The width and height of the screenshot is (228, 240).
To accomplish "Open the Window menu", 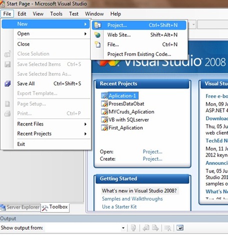I will (94, 13).
